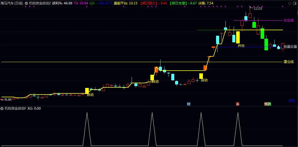Click the T0: 10.94 readout
Image resolution: width=298 pixels, height=147 pixels.
point(81,3)
